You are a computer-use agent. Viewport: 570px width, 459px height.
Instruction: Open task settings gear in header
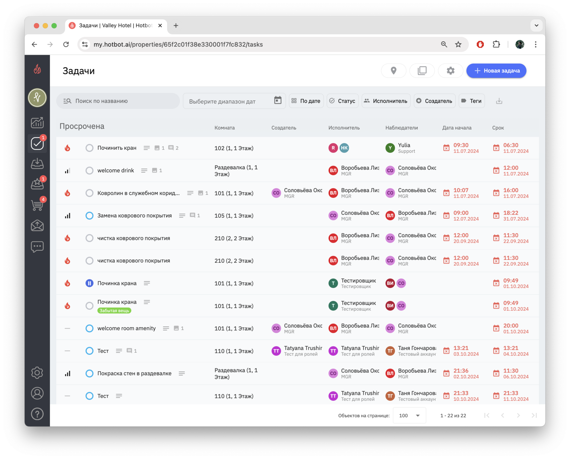pos(451,71)
